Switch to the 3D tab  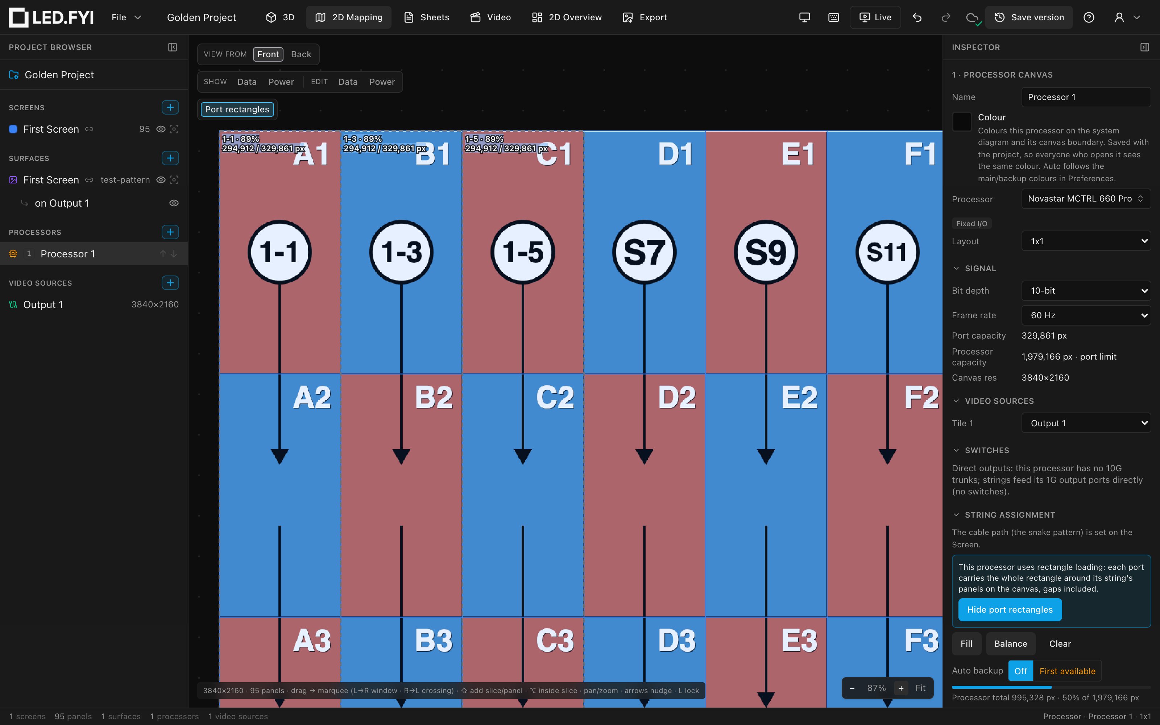[x=281, y=17]
